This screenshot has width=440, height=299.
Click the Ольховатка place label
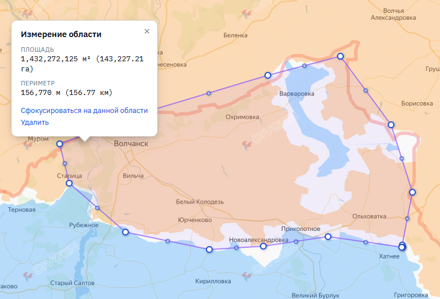[x=369, y=216]
